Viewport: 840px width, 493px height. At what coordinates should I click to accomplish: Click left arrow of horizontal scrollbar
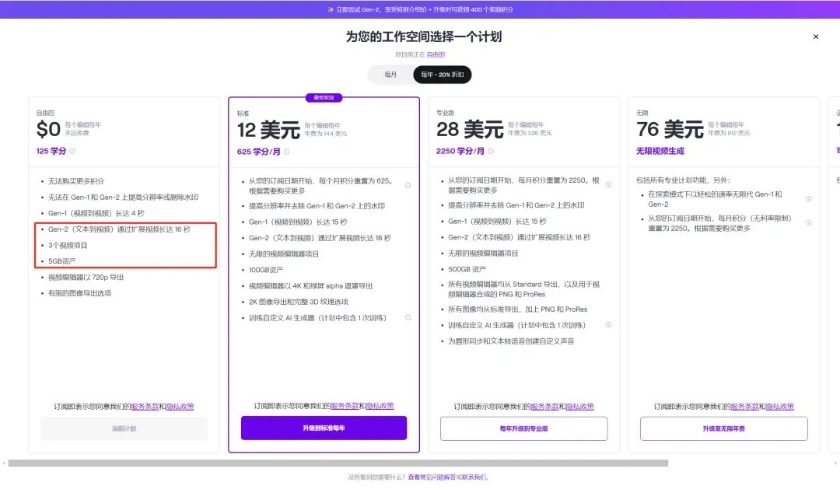4,463
